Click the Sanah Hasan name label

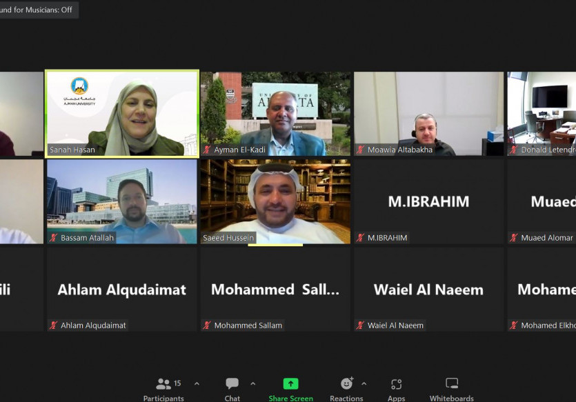[72, 150]
